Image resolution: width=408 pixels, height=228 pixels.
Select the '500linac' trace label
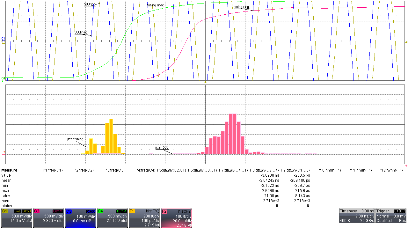tap(80, 33)
